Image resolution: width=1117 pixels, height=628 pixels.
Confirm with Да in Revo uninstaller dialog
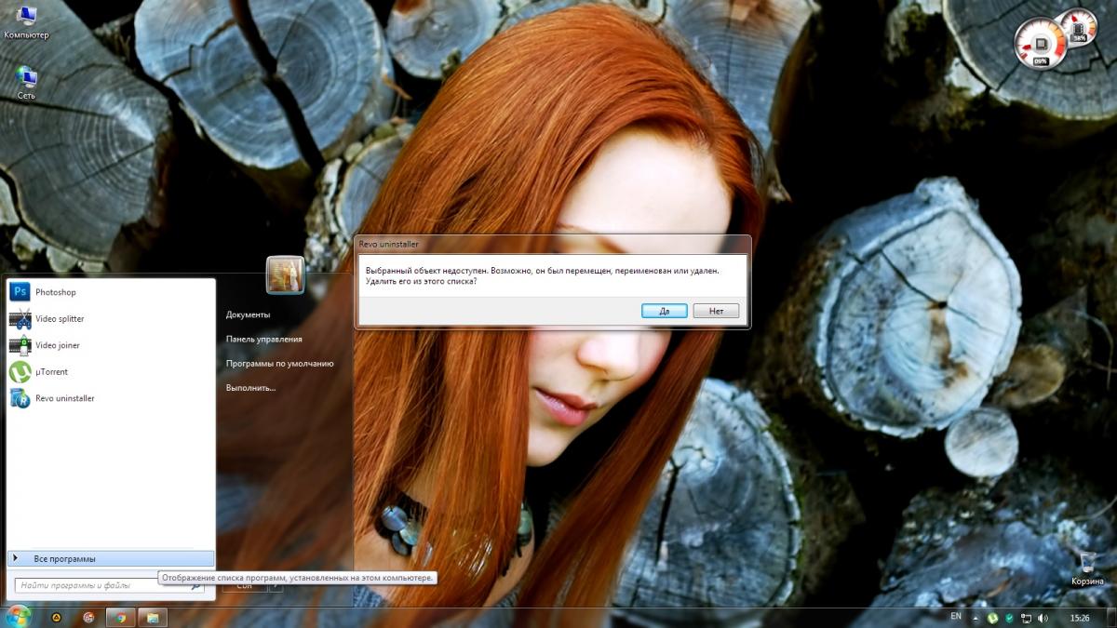tap(665, 311)
